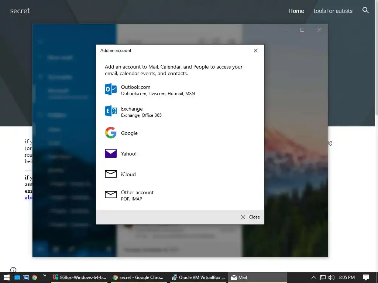Viewport: 378px width, 283px height.
Task: Open Action Center notifications icon
Action: (x=366, y=277)
